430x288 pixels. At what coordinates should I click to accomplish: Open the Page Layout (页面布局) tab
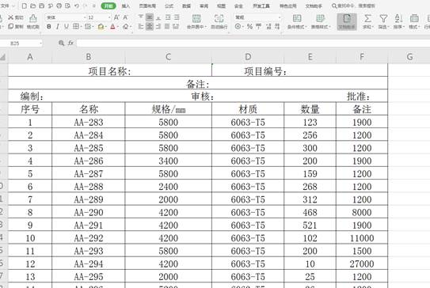coord(147,6)
